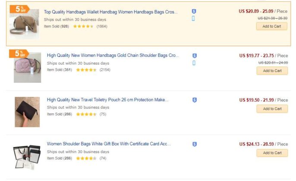This screenshot has height=181, width=296.
Task: Click shield icon on White Gift Box listing
Action: (195, 144)
